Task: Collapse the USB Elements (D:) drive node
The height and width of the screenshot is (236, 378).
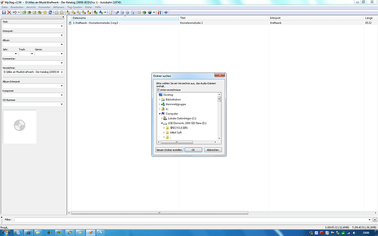Action: coord(162,123)
